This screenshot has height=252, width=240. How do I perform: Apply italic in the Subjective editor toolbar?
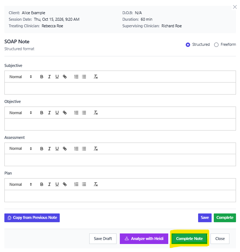point(49,77)
